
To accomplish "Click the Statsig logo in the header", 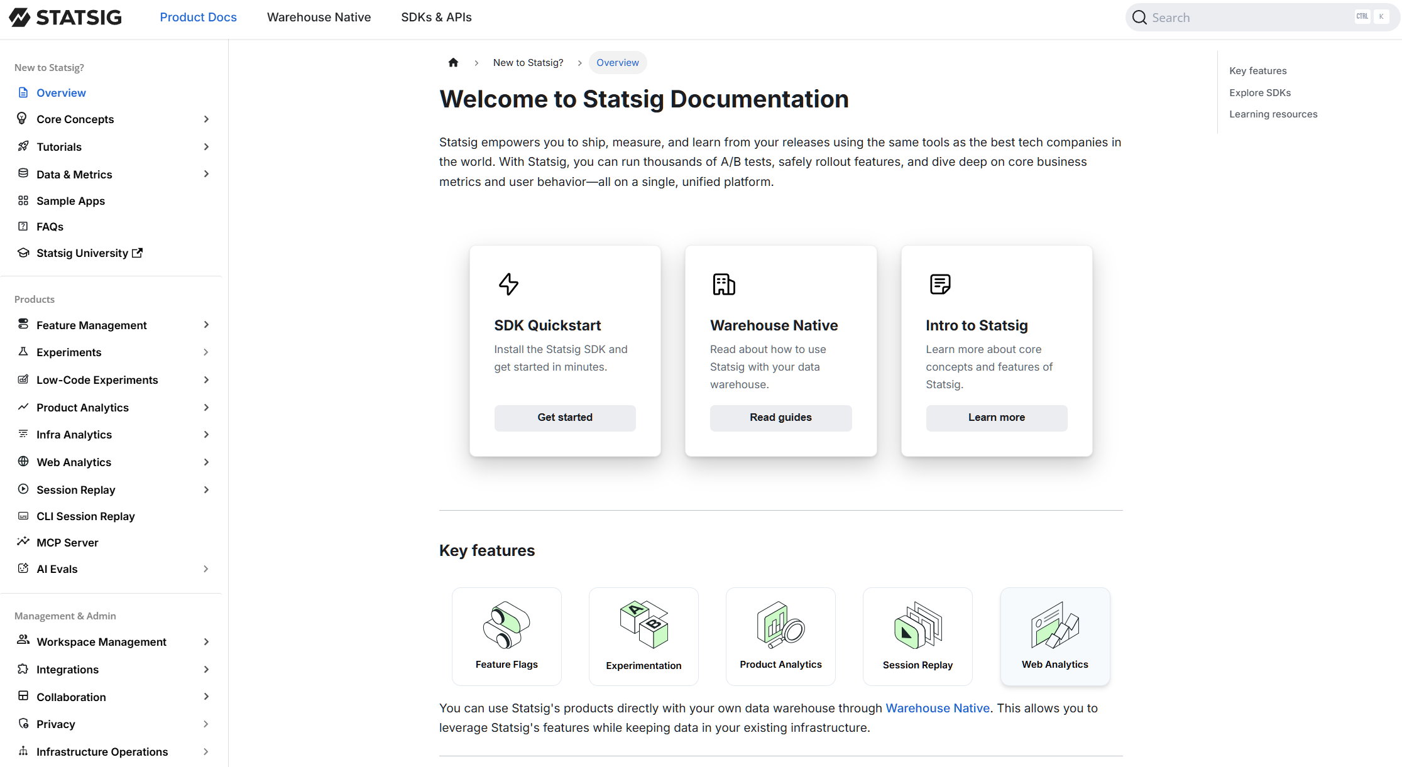I will [x=65, y=18].
